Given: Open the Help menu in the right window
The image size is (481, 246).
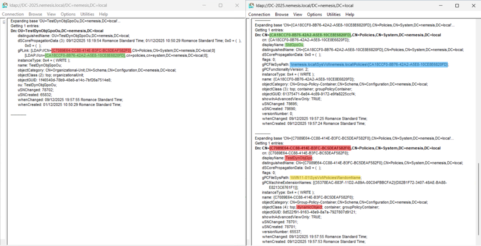Looking at the screenshot, I should (350, 14).
